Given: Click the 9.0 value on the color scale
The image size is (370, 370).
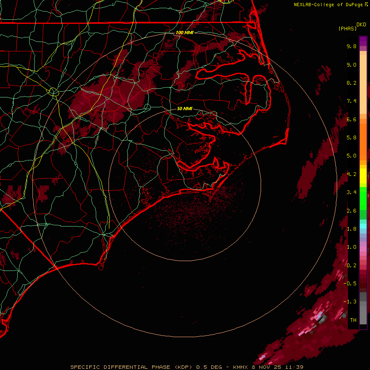Looking at the screenshot, I should point(351,65).
